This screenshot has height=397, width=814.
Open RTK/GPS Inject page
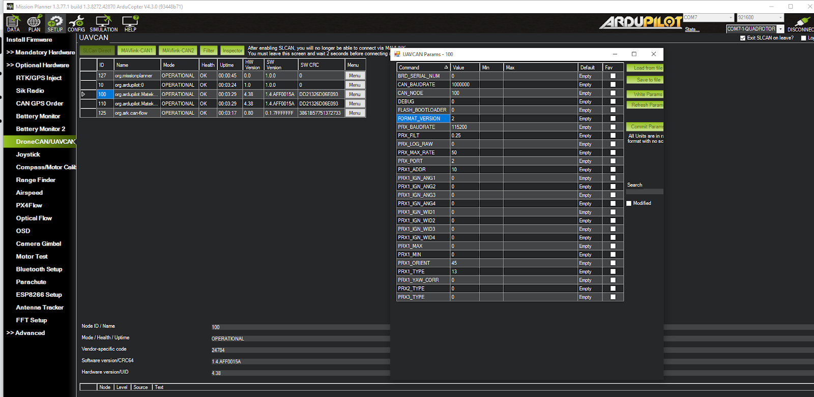(x=39, y=78)
